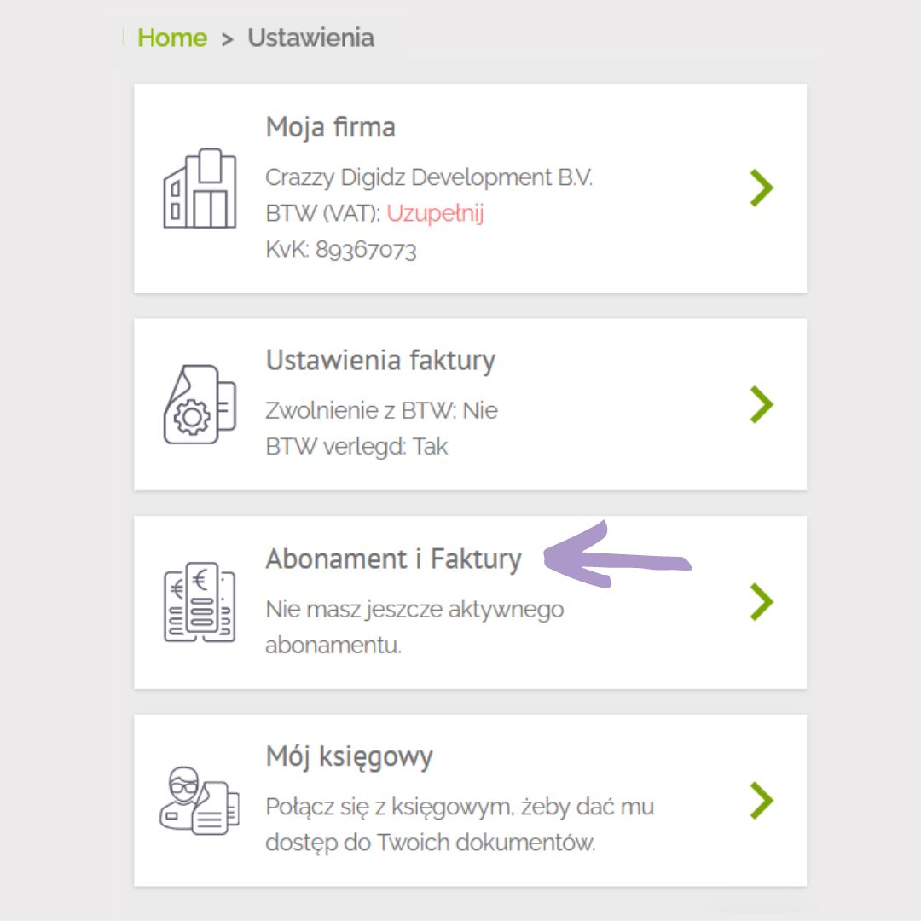Open the Moja firma heading

click(330, 128)
